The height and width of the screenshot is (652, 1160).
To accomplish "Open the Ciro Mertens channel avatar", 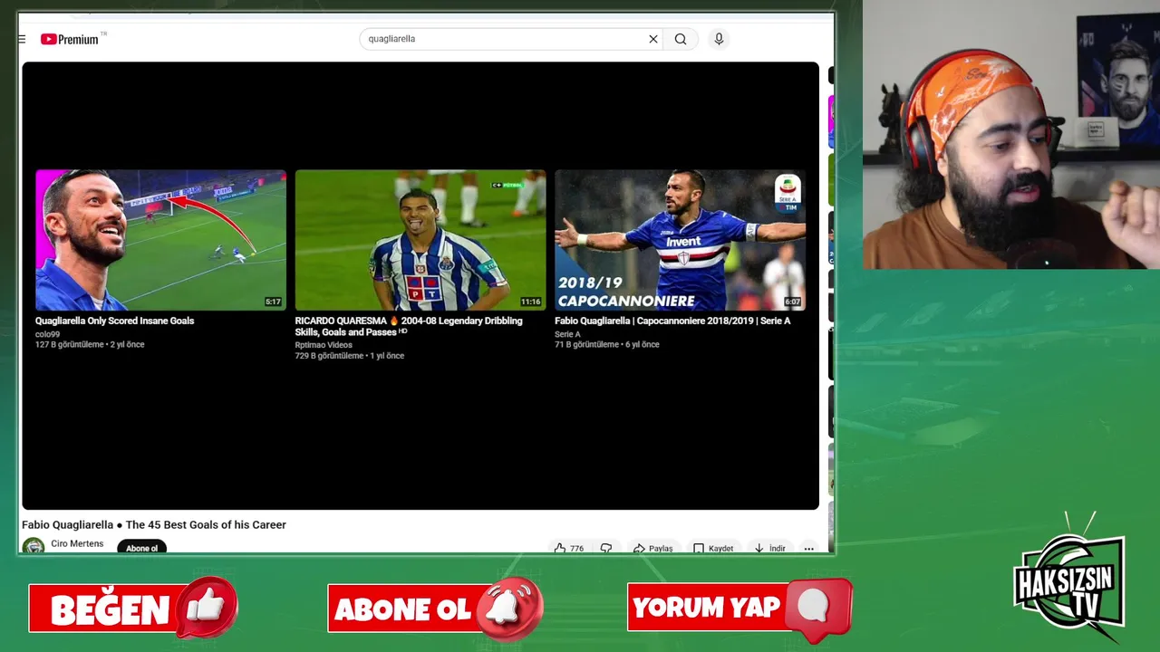I will click(x=34, y=546).
